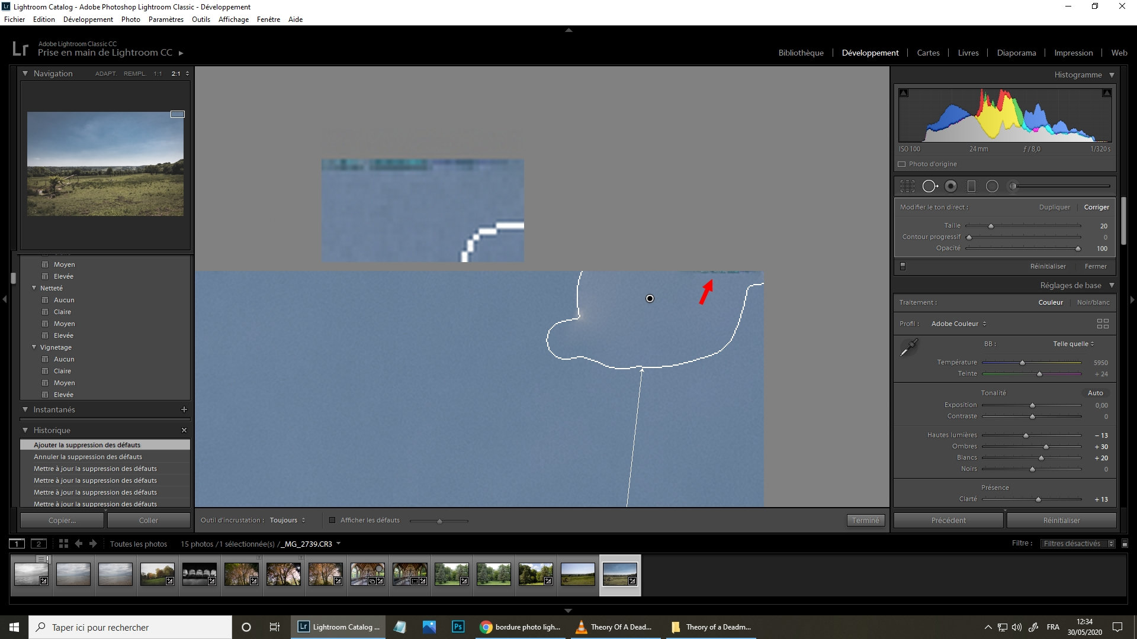
Task: Select the Radial Filter tool
Action: [992, 186]
